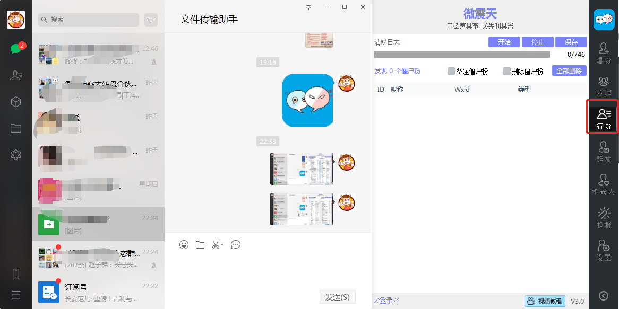Click the 文件传输助手 chat title

[209, 19]
